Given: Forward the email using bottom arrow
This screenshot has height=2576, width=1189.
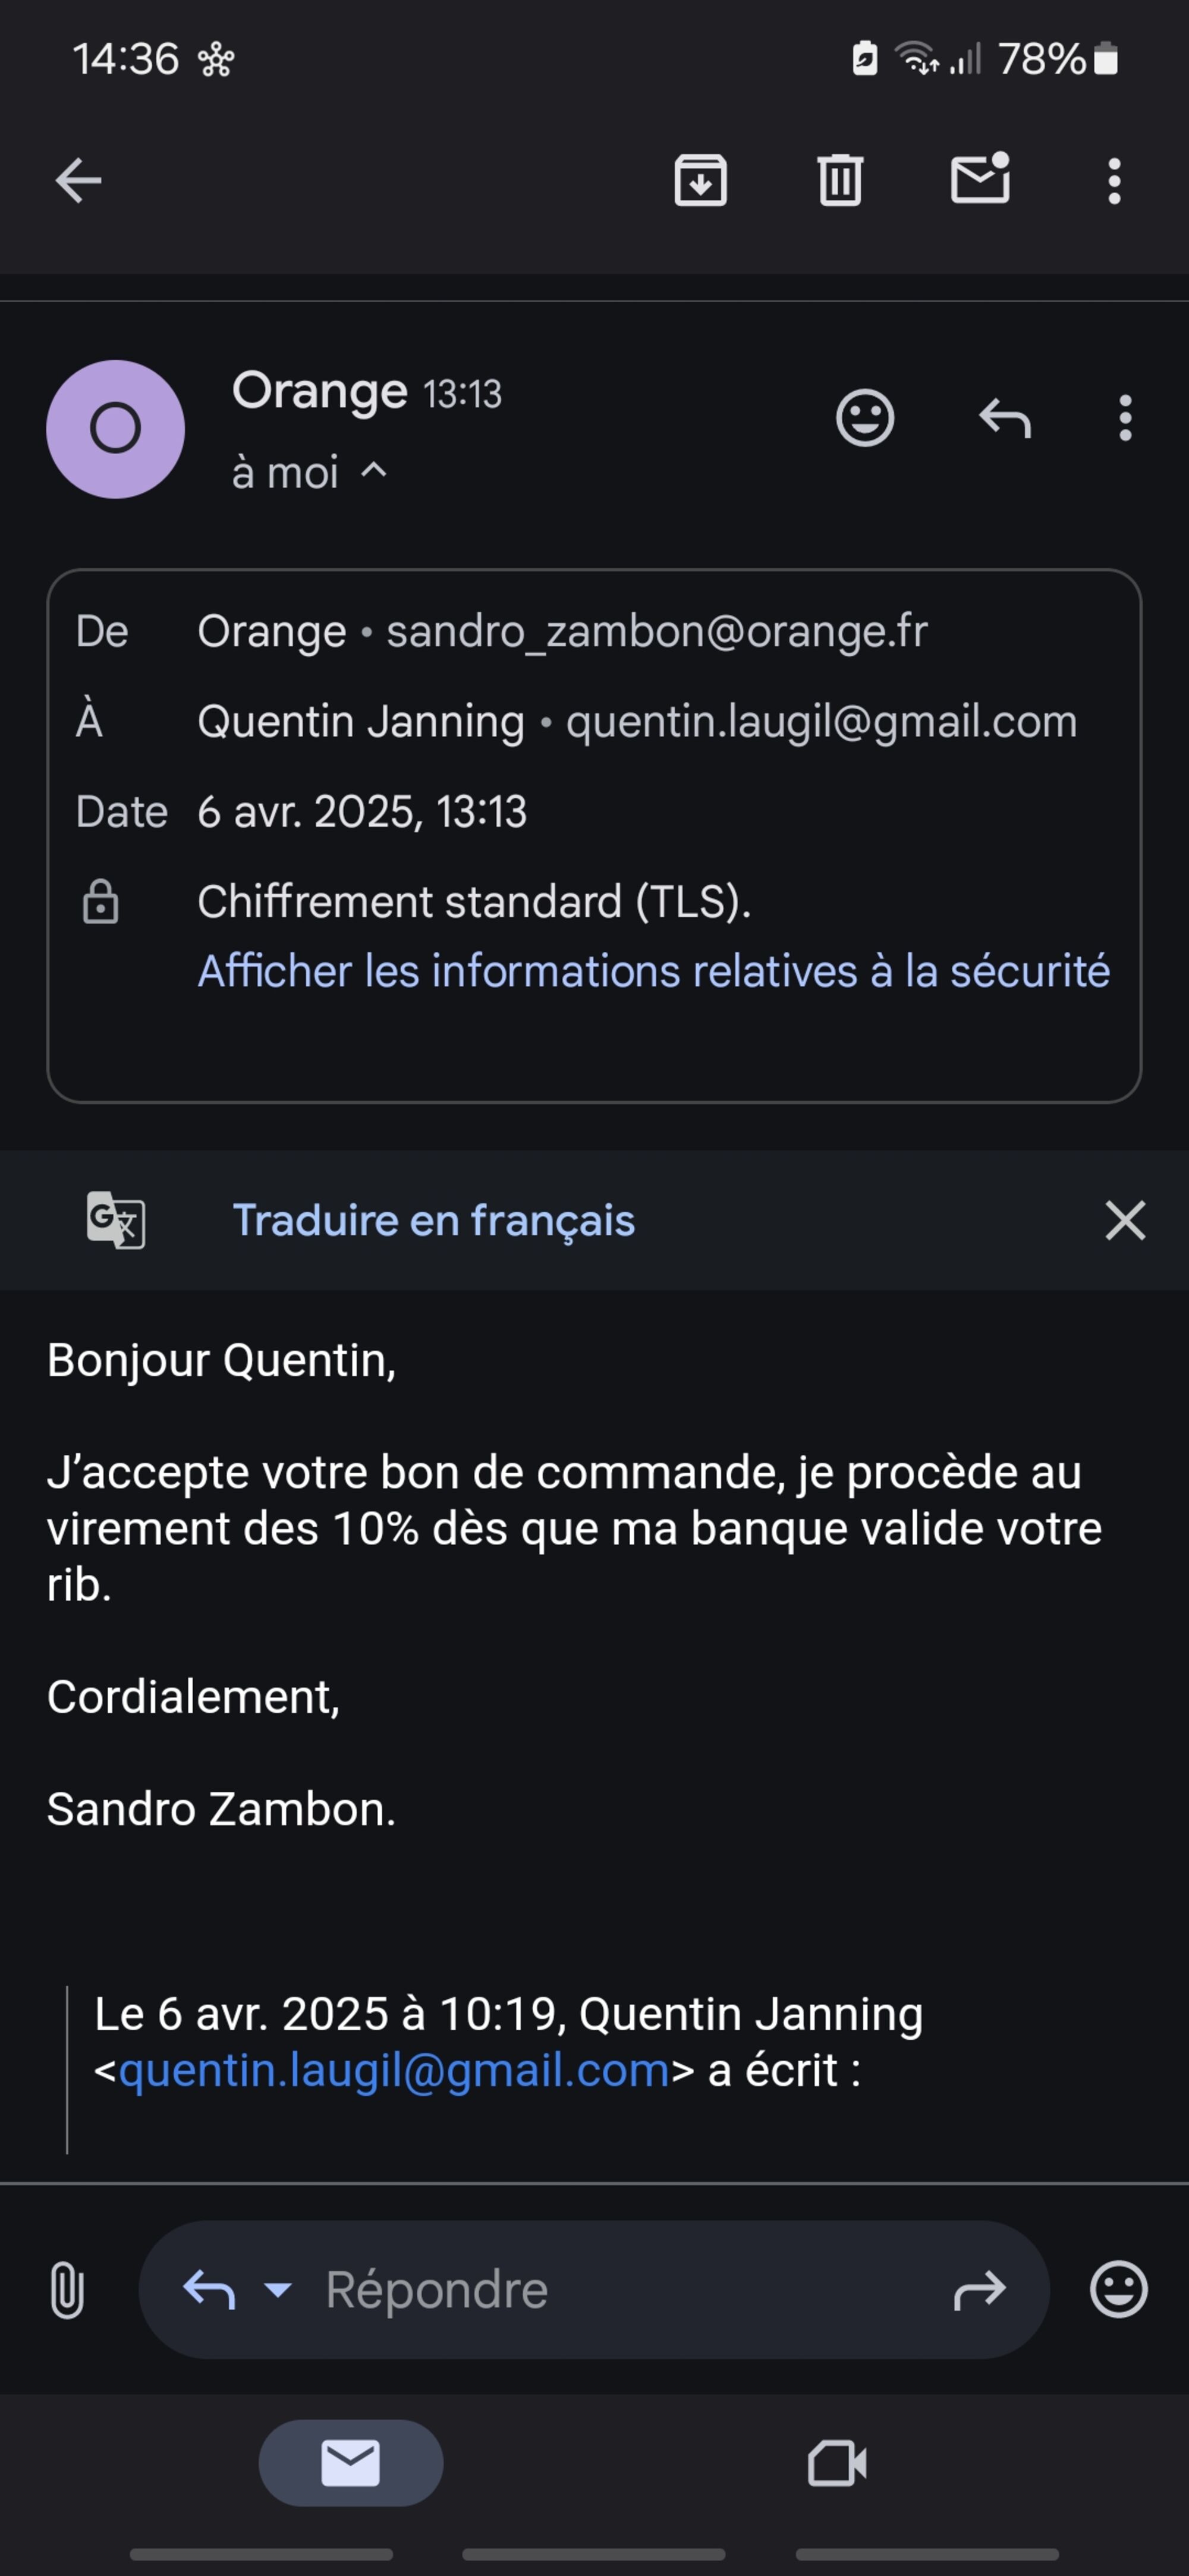Looking at the screenshot, I should (x=980, y=2290).
